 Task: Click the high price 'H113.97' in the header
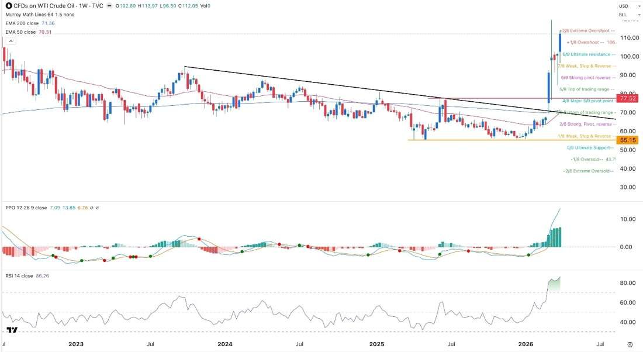[147, 6]
